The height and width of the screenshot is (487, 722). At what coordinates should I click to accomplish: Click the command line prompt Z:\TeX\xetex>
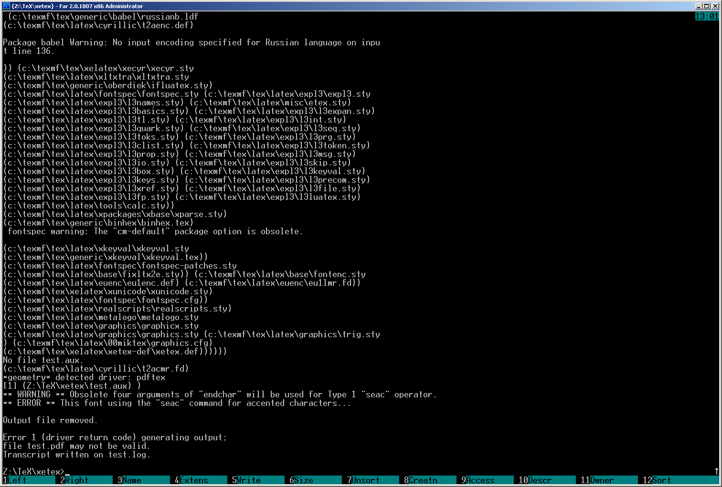(33, 472)
